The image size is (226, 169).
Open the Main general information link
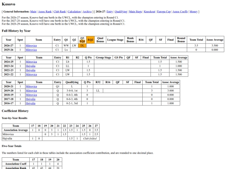(x=33, y=12)
